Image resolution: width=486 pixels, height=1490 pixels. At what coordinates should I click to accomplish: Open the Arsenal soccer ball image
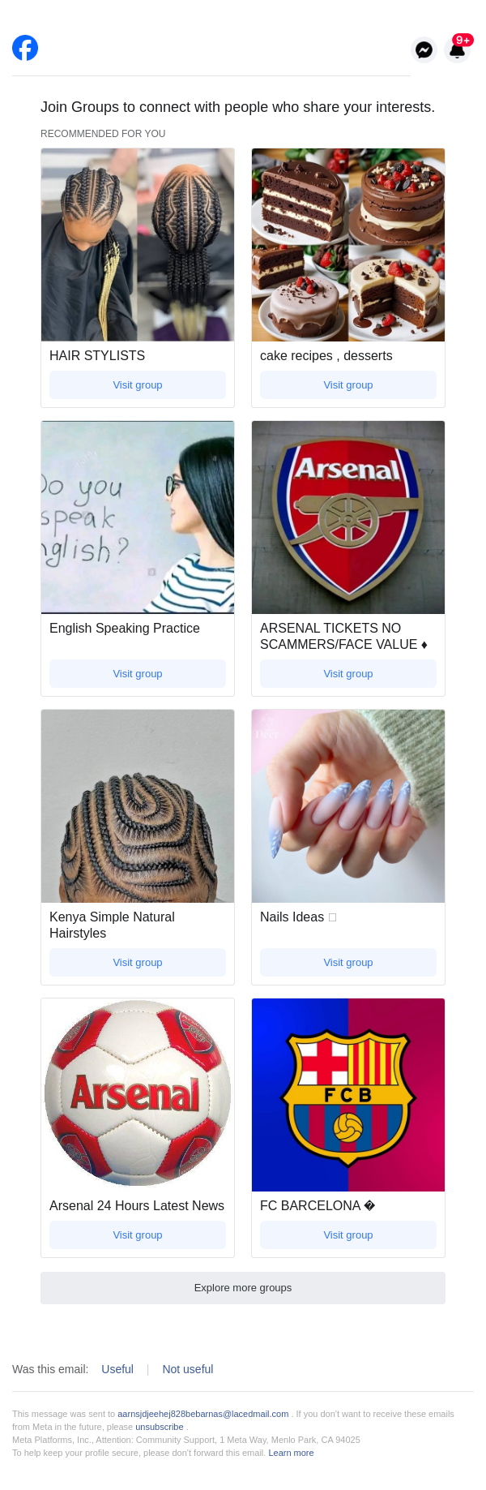(138, 1095)
